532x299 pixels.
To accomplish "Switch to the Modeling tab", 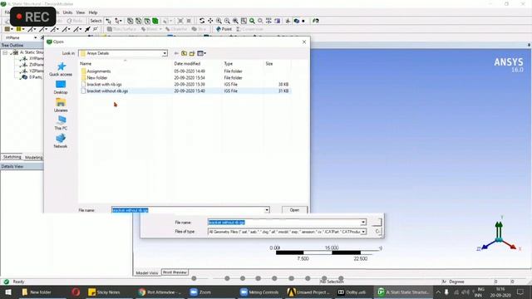I will [x=33, y=157].
